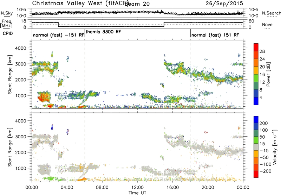Image resolution: width=281 pixels, height=195 pixels.
Task: Click the 'normal (fast) 151 RF' label
Action: [x=215, y=35]
